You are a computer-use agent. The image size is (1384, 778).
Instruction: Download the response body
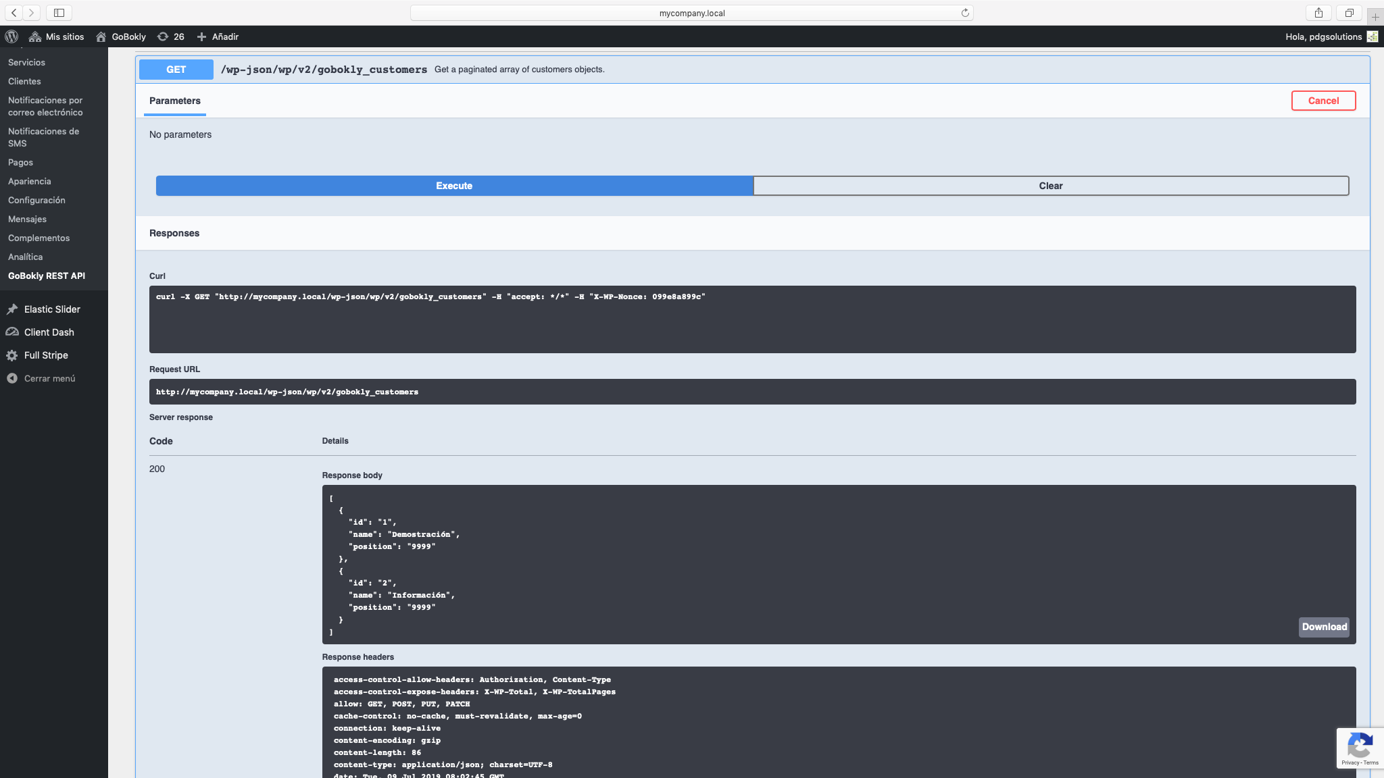[1324, 627]
